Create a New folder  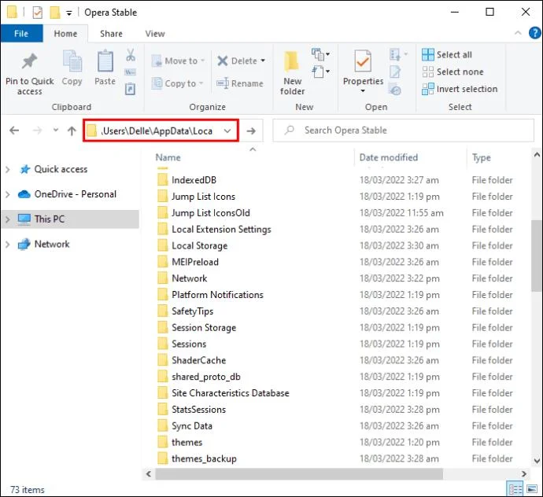pos(292,73)
